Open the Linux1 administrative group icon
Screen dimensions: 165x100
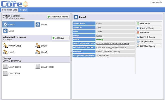point(38,46)
